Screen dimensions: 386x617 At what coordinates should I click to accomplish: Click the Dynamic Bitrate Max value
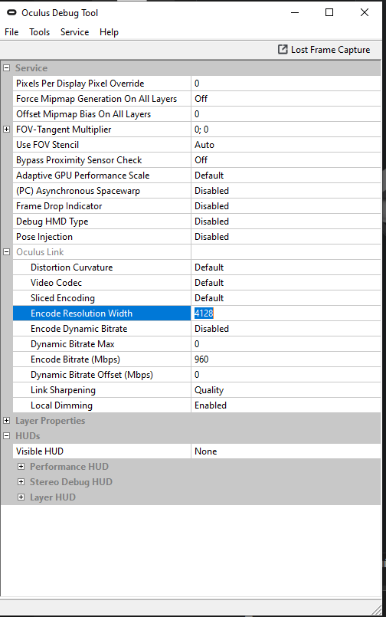(286, 344)
